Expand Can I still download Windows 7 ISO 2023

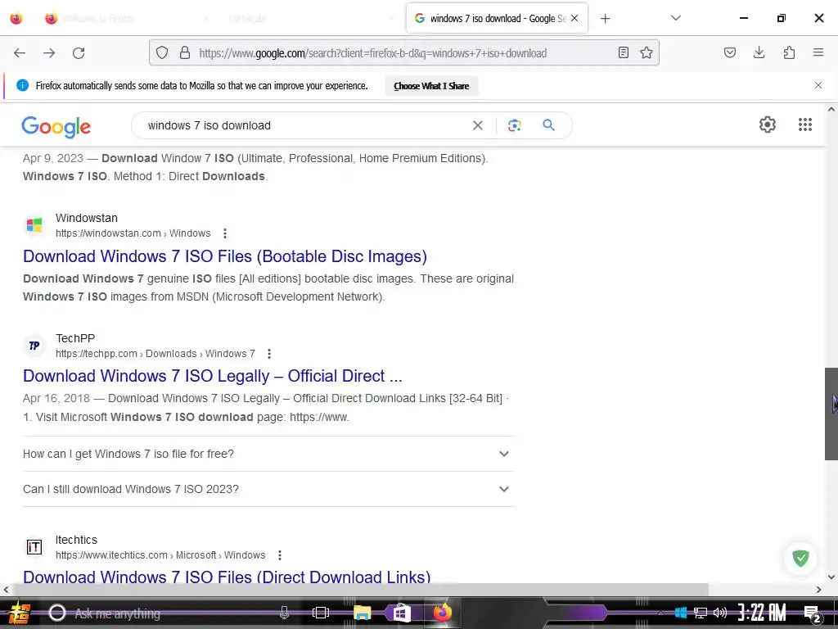coord(268,490)
